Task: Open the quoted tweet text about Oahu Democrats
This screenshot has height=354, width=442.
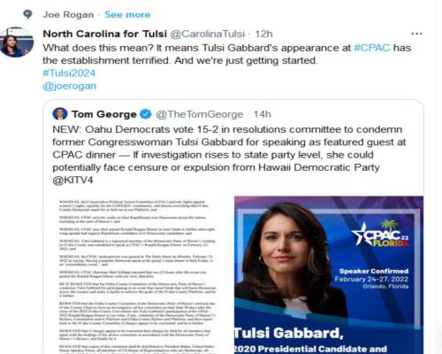Action: (229, 155)
